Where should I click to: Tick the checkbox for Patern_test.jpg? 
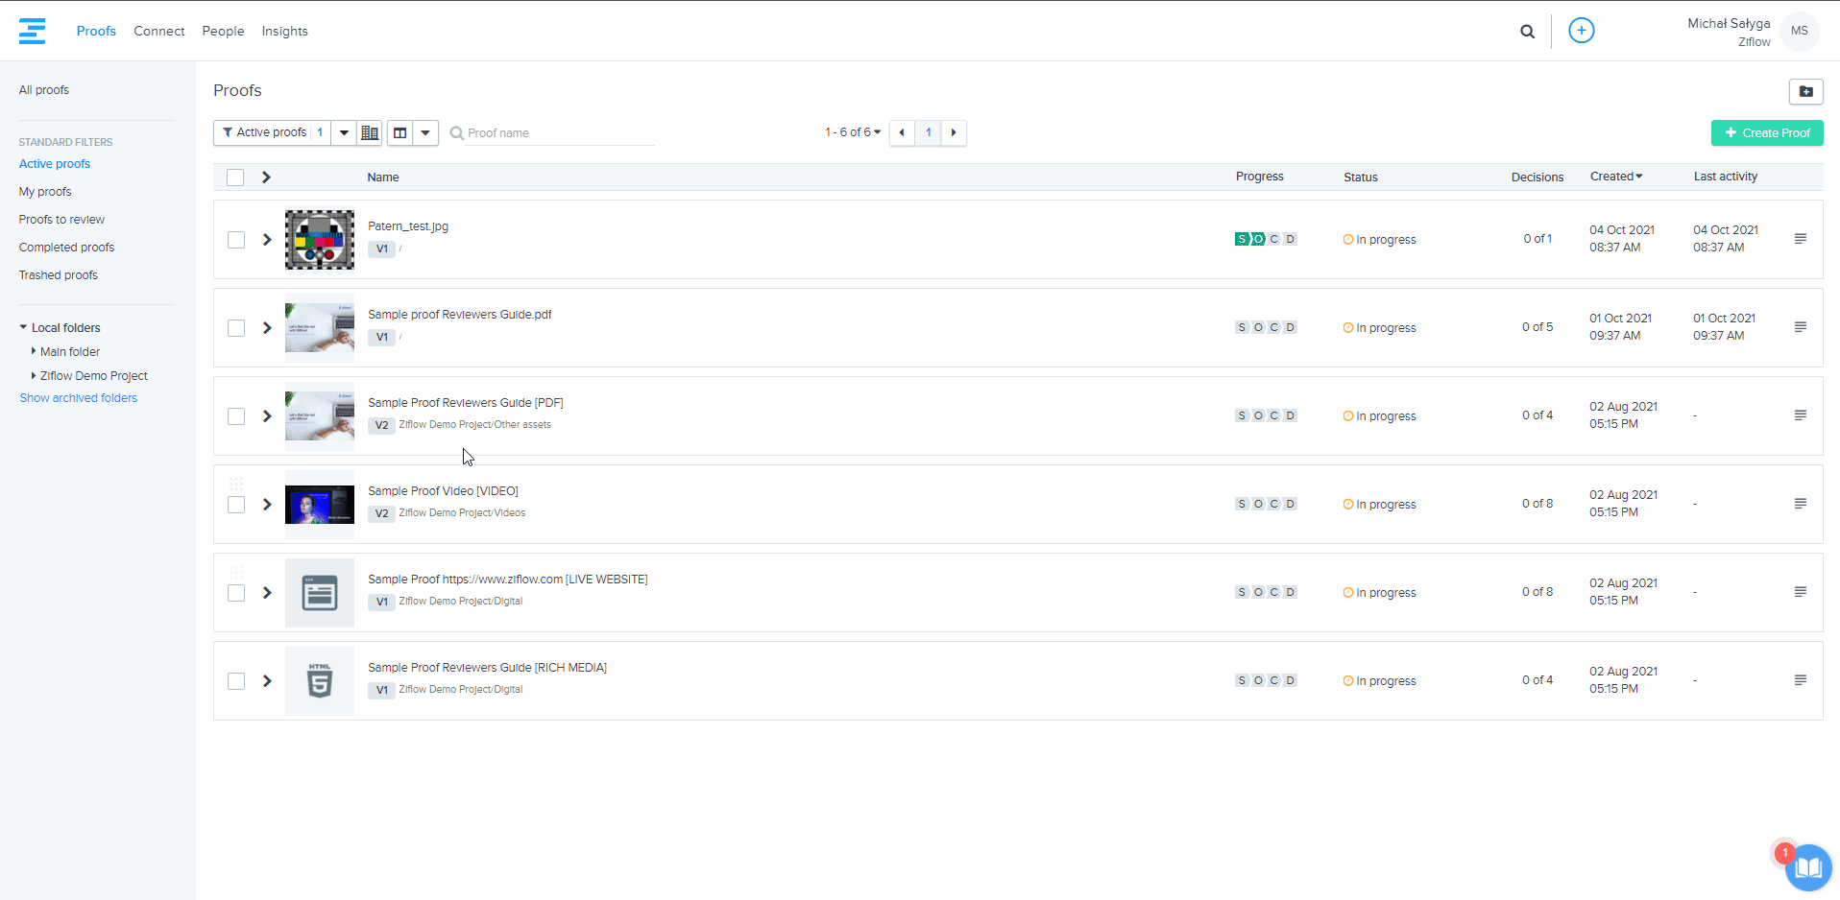pos(236,240)
